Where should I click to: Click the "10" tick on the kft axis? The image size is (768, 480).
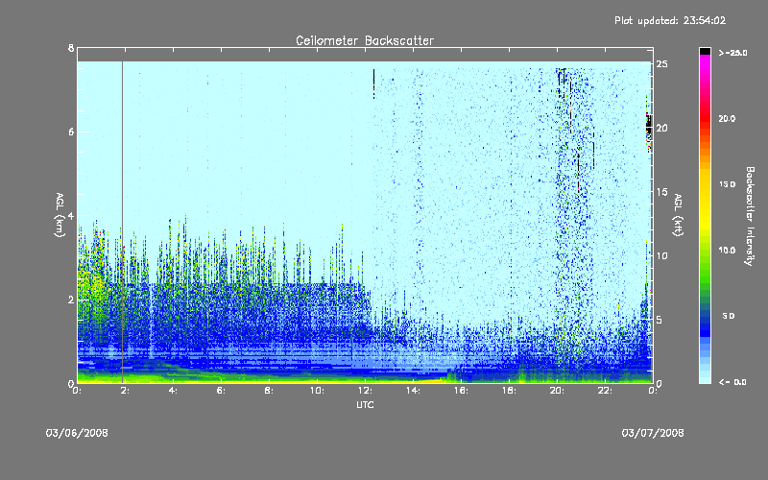point(661,255)
